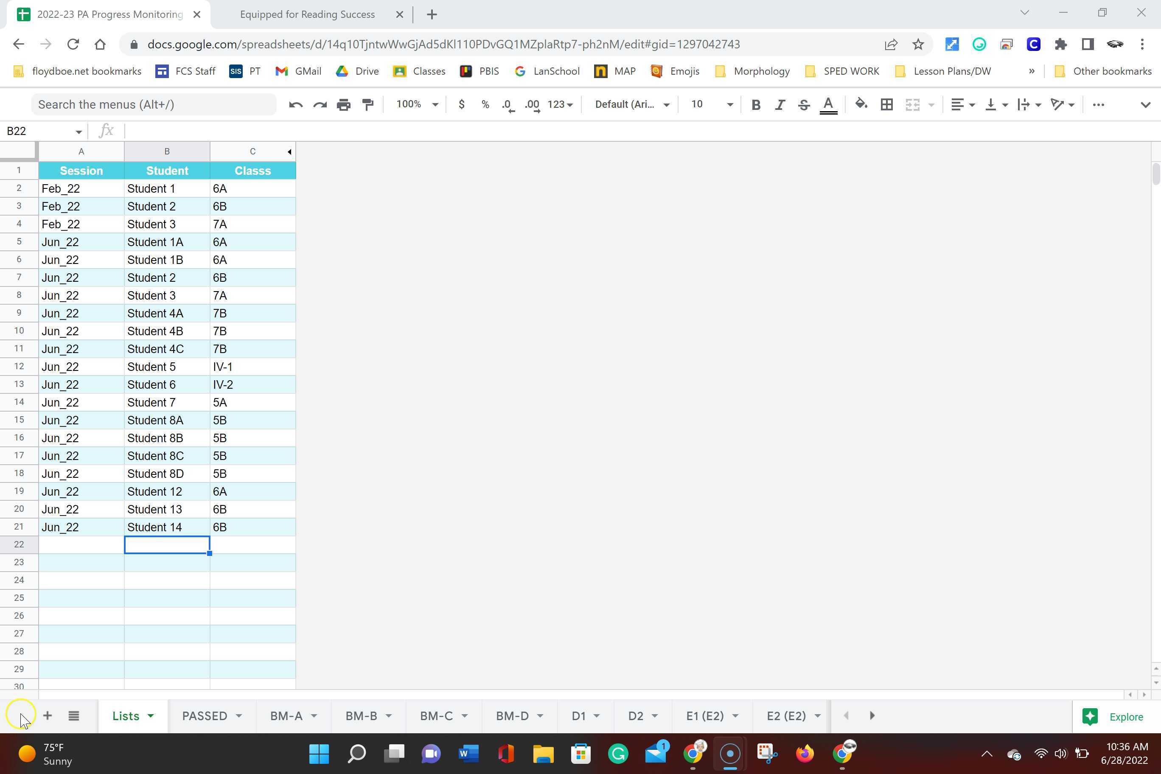The height and width of the screenshot is (774, 1161).
Task: Toggle bold formatting
Action: pyautogui.click(x=756, y=104)
